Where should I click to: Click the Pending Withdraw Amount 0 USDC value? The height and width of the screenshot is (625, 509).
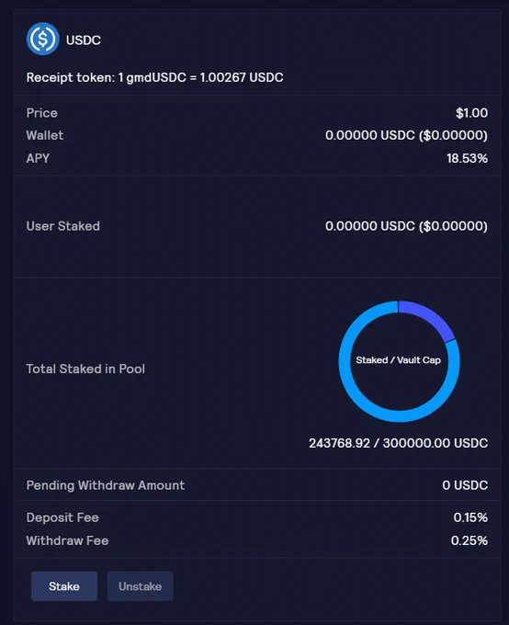pyautogui.click(x=465, y=485)
